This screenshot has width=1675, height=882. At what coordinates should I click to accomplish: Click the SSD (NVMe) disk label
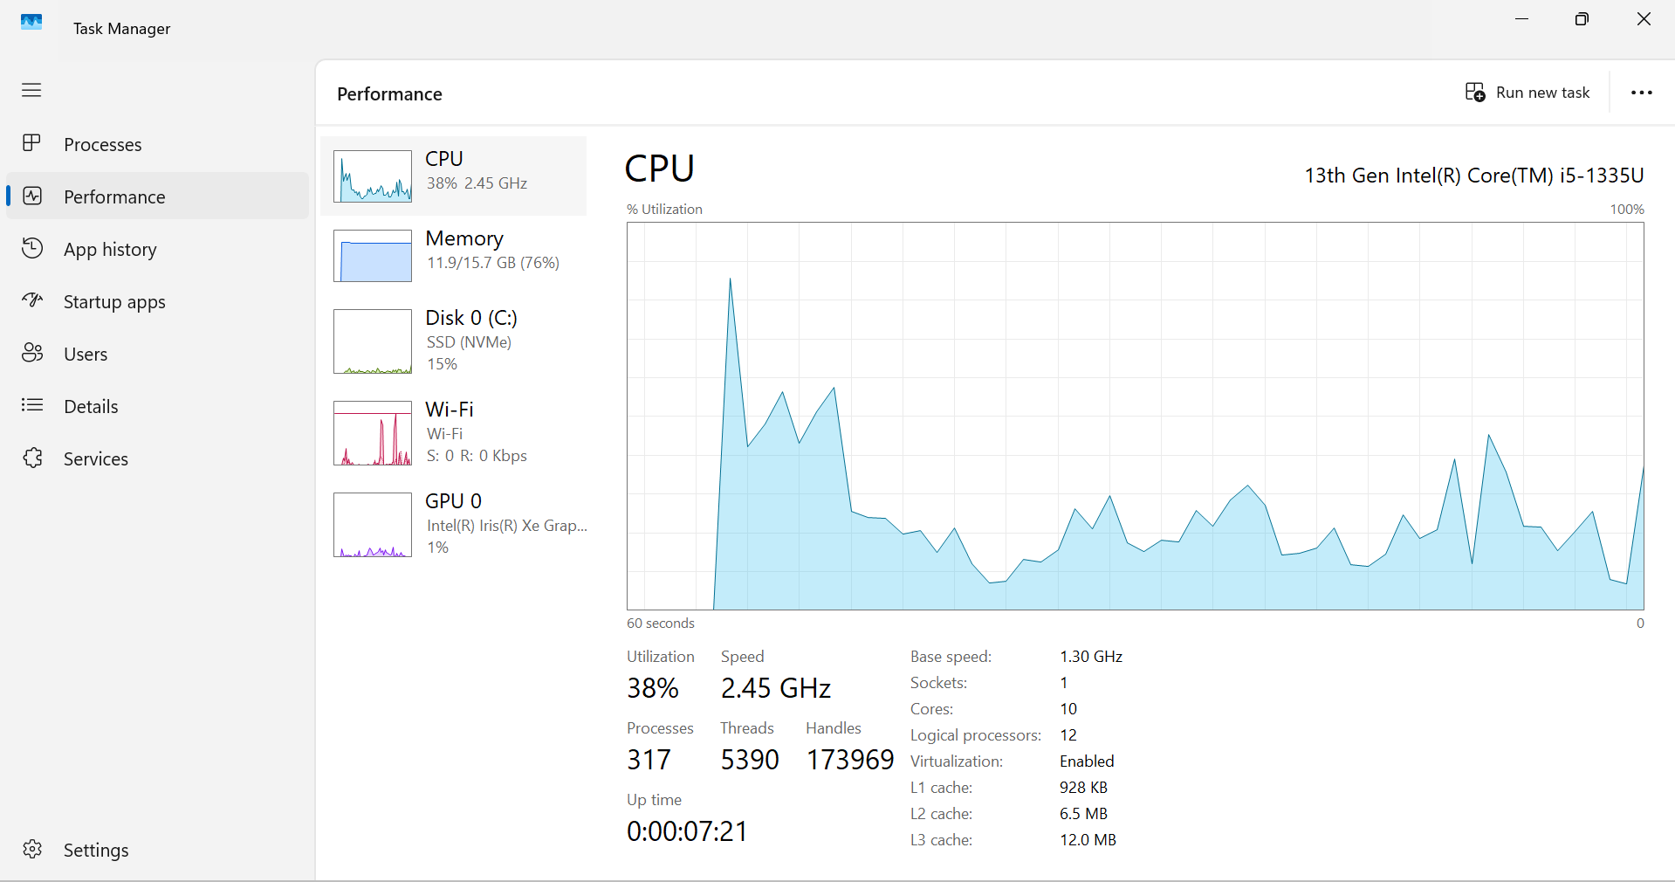(469, 342)
